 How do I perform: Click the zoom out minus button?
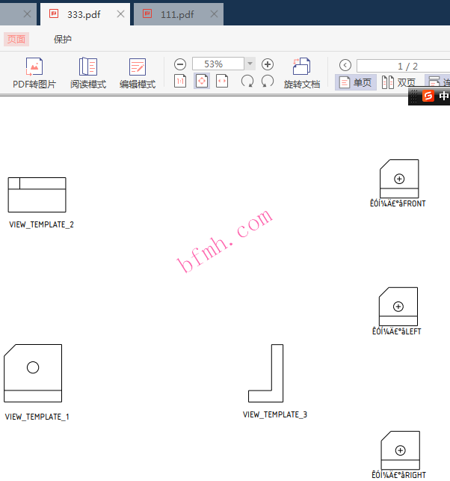tap(180, 64)
